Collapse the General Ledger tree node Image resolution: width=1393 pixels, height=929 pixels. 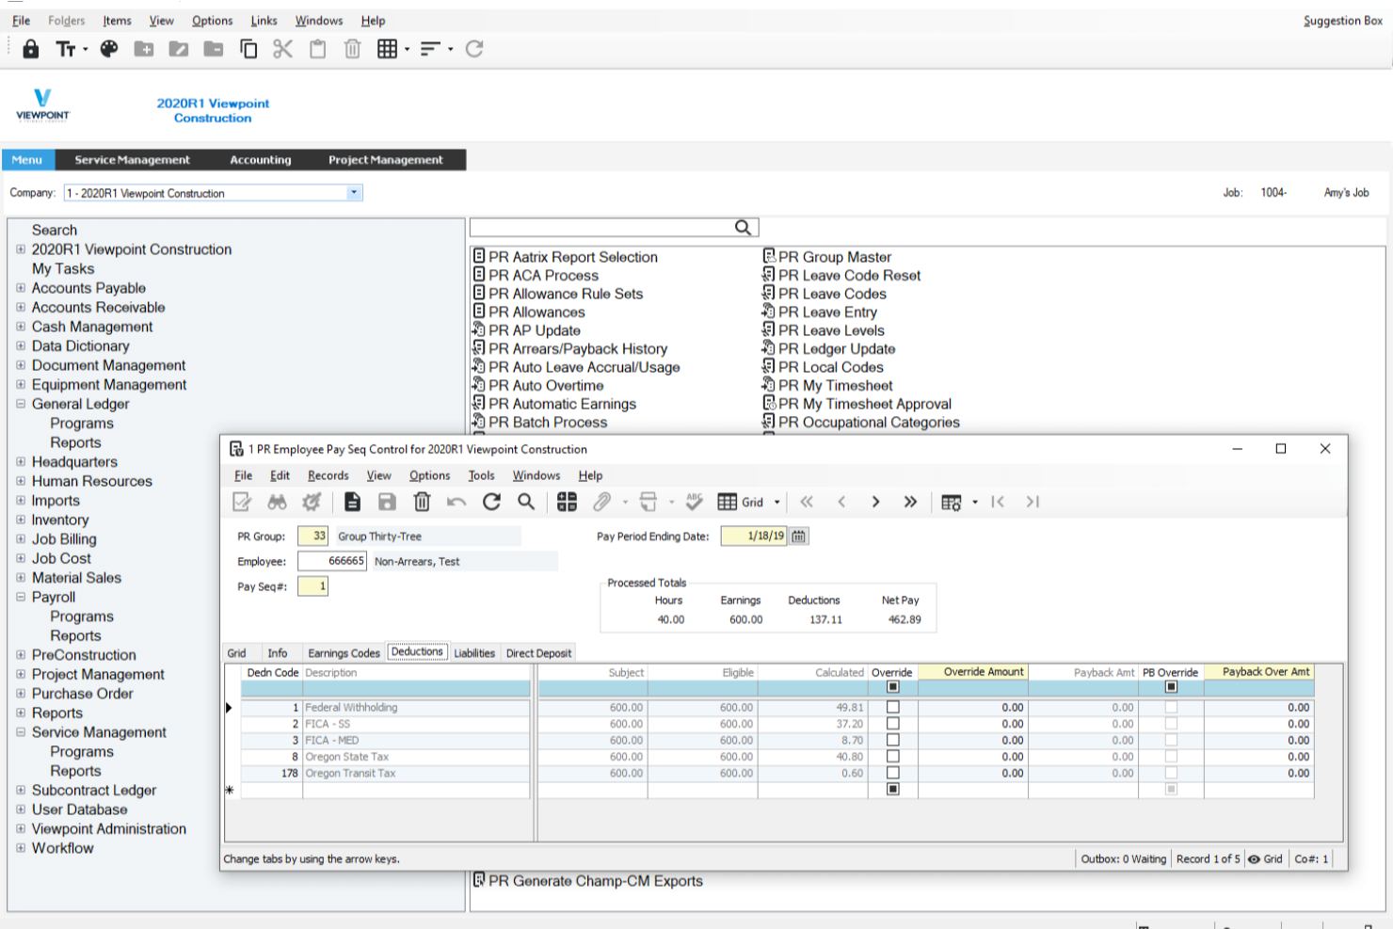21,404
